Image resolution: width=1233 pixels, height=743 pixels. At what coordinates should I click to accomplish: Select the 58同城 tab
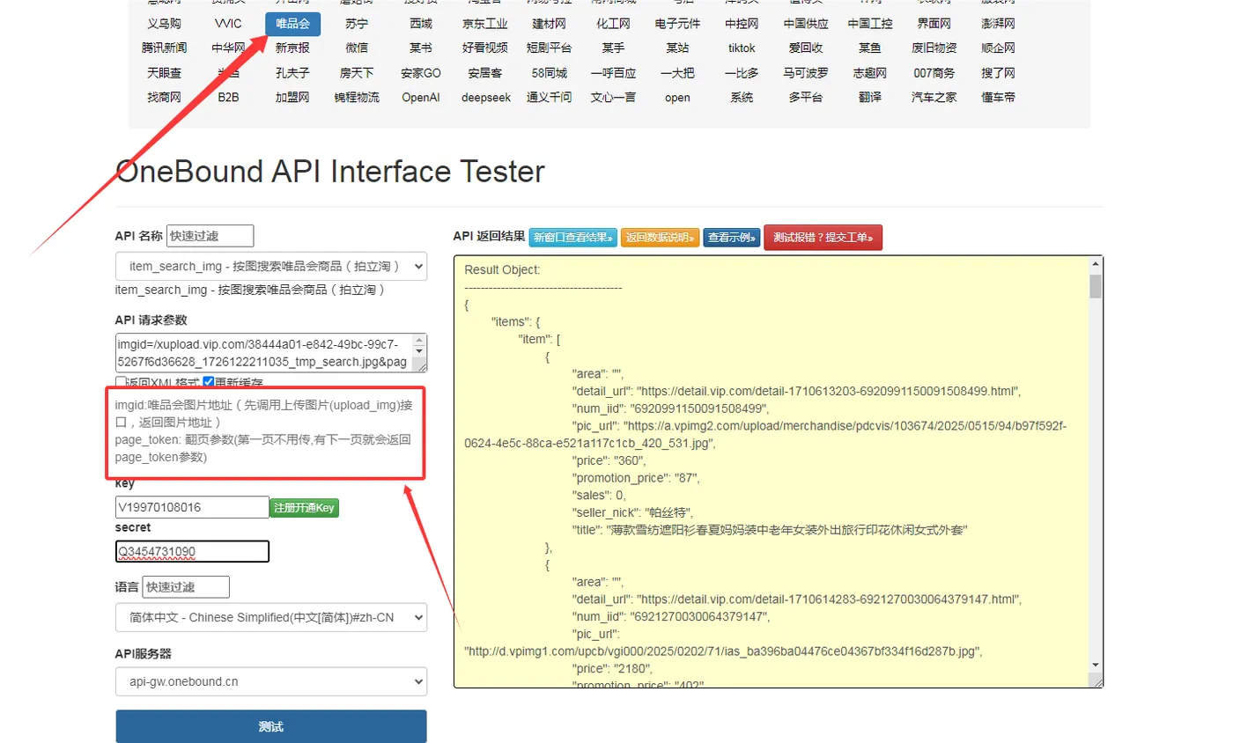[x=550, y=73]
